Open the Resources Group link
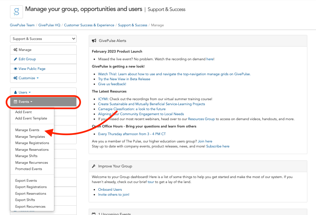The height and width of the screenshot is (215, 316). click(x=201, y=119)
